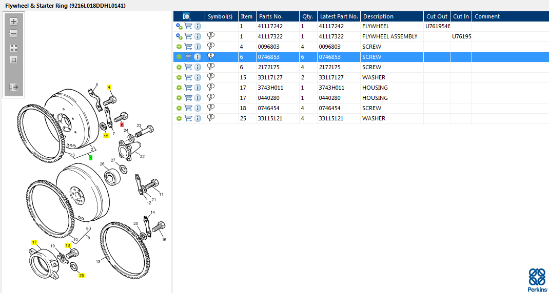Show info for FLYWHEEL ASSEMBLY row
The height and width of the screenshot is (293, 549).
pyautogui.click(x=198, y=36)
